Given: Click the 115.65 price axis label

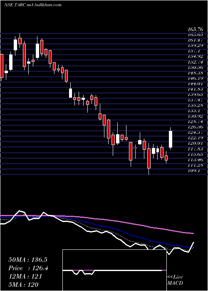Looking at the screenshot, I should tap(196, 154).
